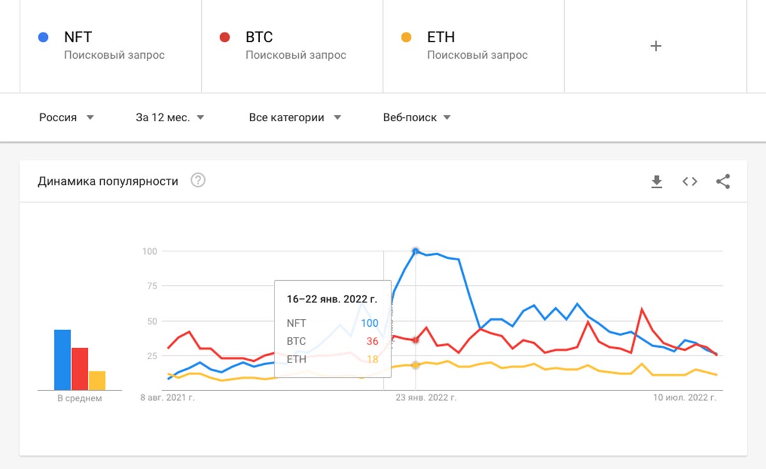
Task: Open the За 12 мес. time range dropdown
Action: [x=170, y=117]
